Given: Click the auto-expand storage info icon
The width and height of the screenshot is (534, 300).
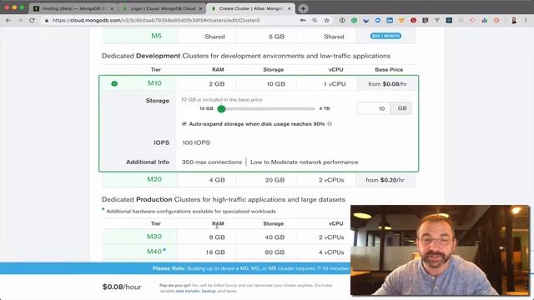Looking at the screenshot, I should pos(330,124).
